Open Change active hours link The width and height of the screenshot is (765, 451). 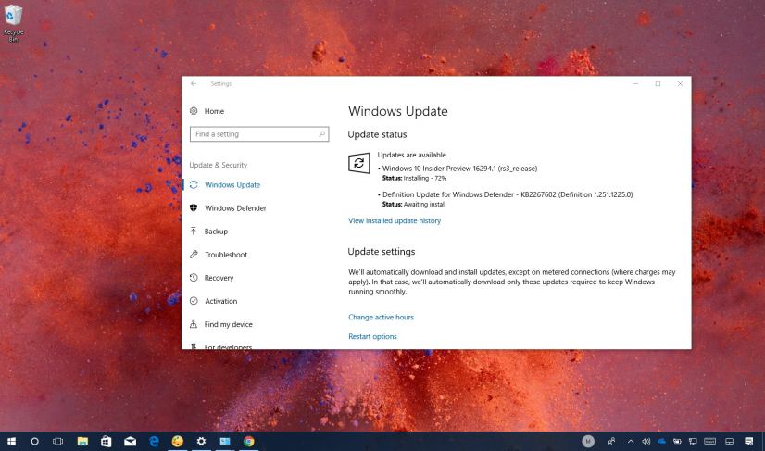coord(381,317)
